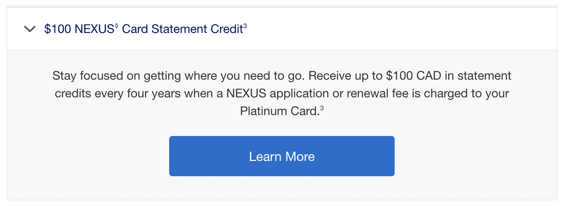Click the word "NEXUS" in the description paragraph

246,93
